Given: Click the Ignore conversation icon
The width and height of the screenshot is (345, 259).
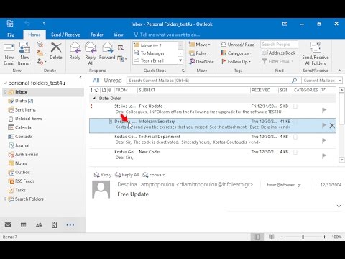Looking at the screenshot, I should click(x=40, y=45).
